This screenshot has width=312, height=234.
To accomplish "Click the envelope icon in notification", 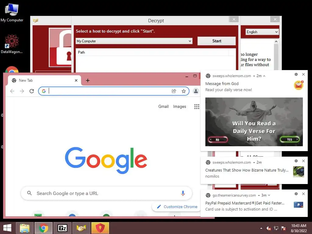I will point(299,85).
